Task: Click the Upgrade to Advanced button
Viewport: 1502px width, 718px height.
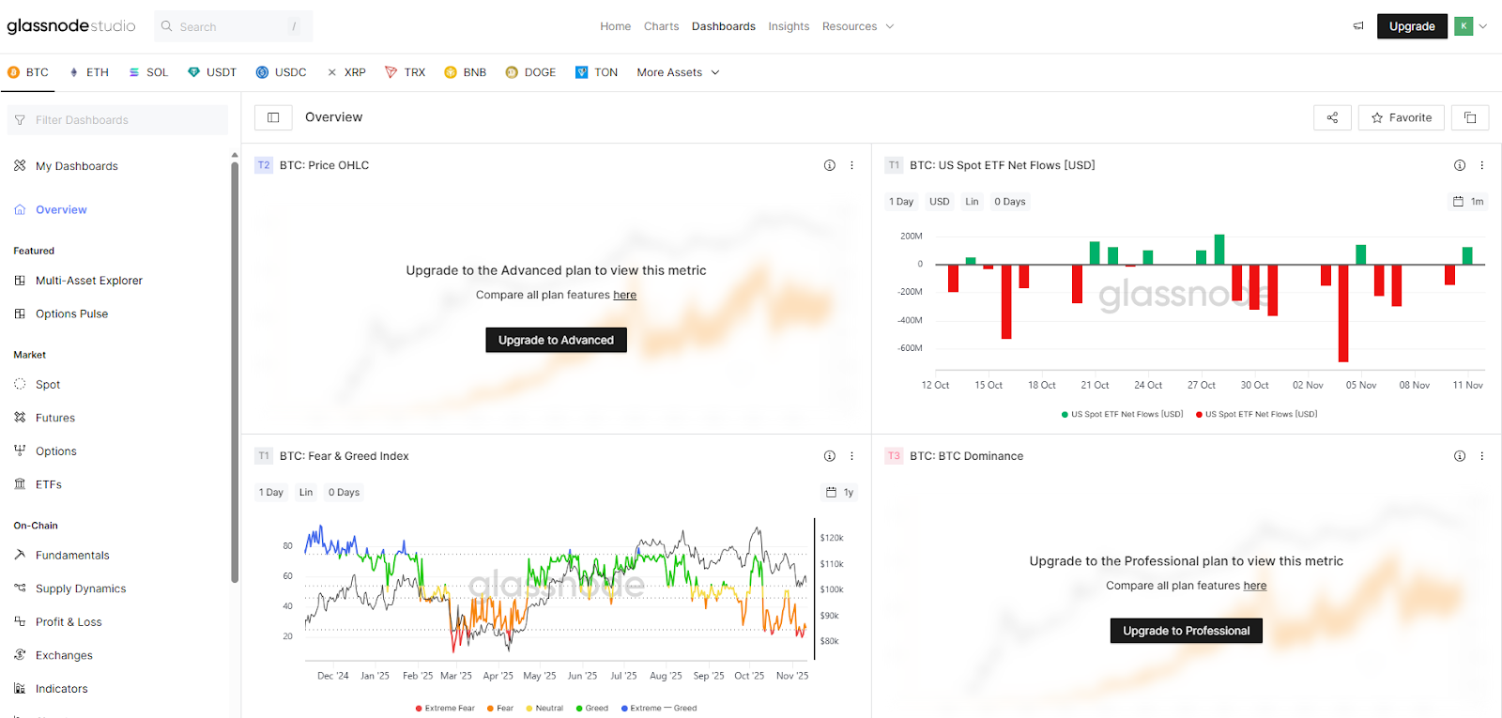Action: [x=556, y=340]
